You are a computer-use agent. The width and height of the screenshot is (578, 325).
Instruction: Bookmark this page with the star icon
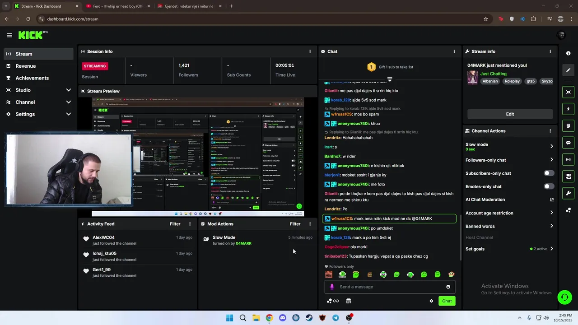pyautogui.click(x=486, y=19)
